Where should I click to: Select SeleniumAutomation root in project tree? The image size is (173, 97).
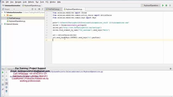(x=14, y=12)
